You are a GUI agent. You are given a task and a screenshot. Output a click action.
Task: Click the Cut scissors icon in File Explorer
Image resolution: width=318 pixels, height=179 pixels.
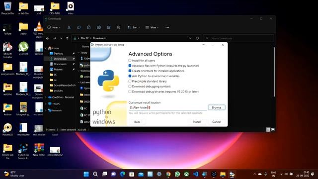click(69, 27)
